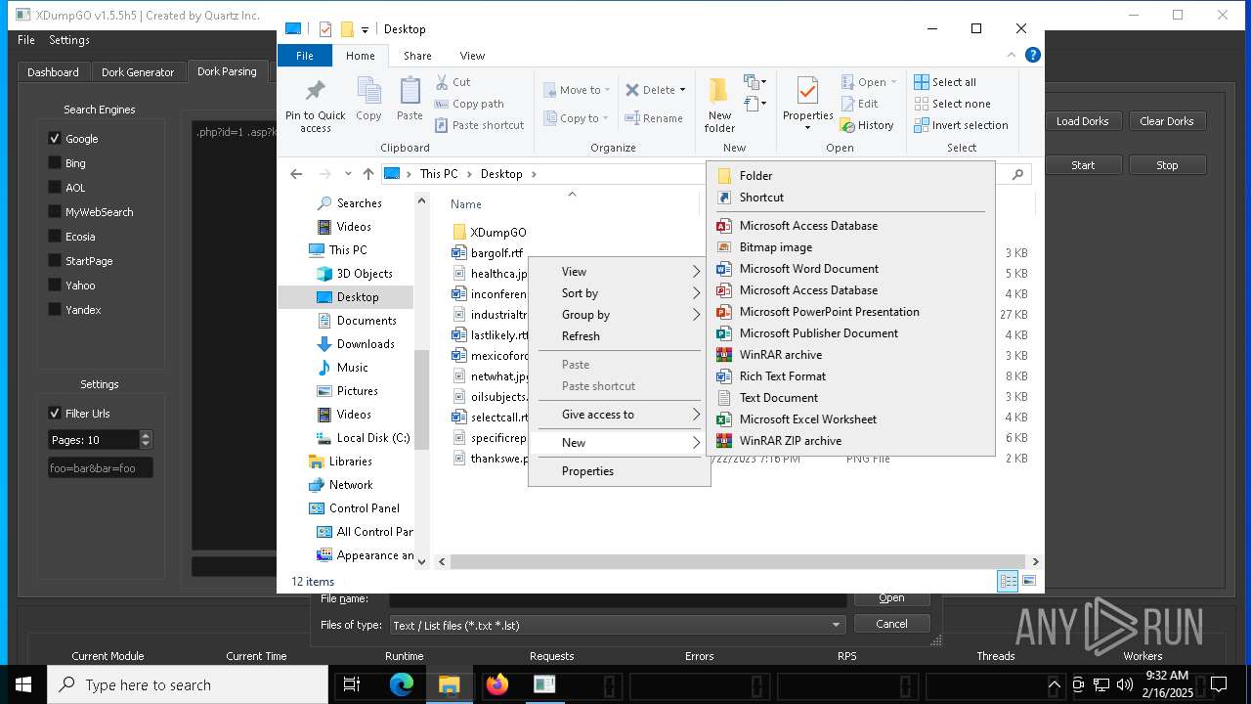This screenshot has width=1251, height=704.
Task: Select Shortcut in New submenu
Action: point(850,198)
